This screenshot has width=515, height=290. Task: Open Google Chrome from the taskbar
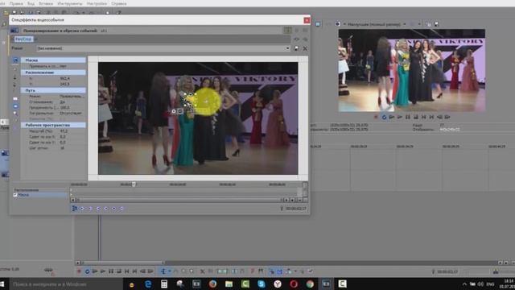pos(310,284)
